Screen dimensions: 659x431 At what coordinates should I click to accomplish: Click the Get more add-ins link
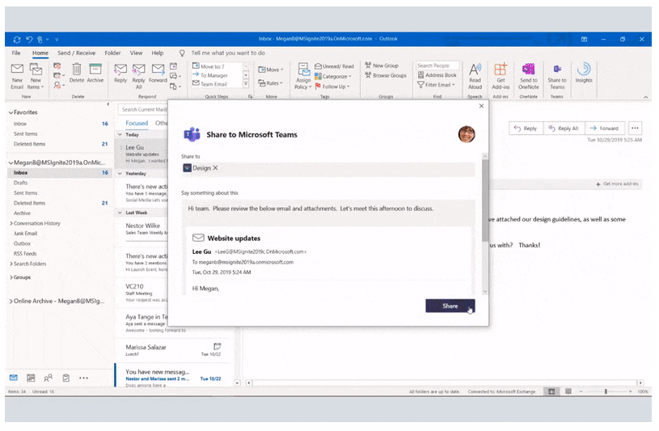tap(617, 184)
